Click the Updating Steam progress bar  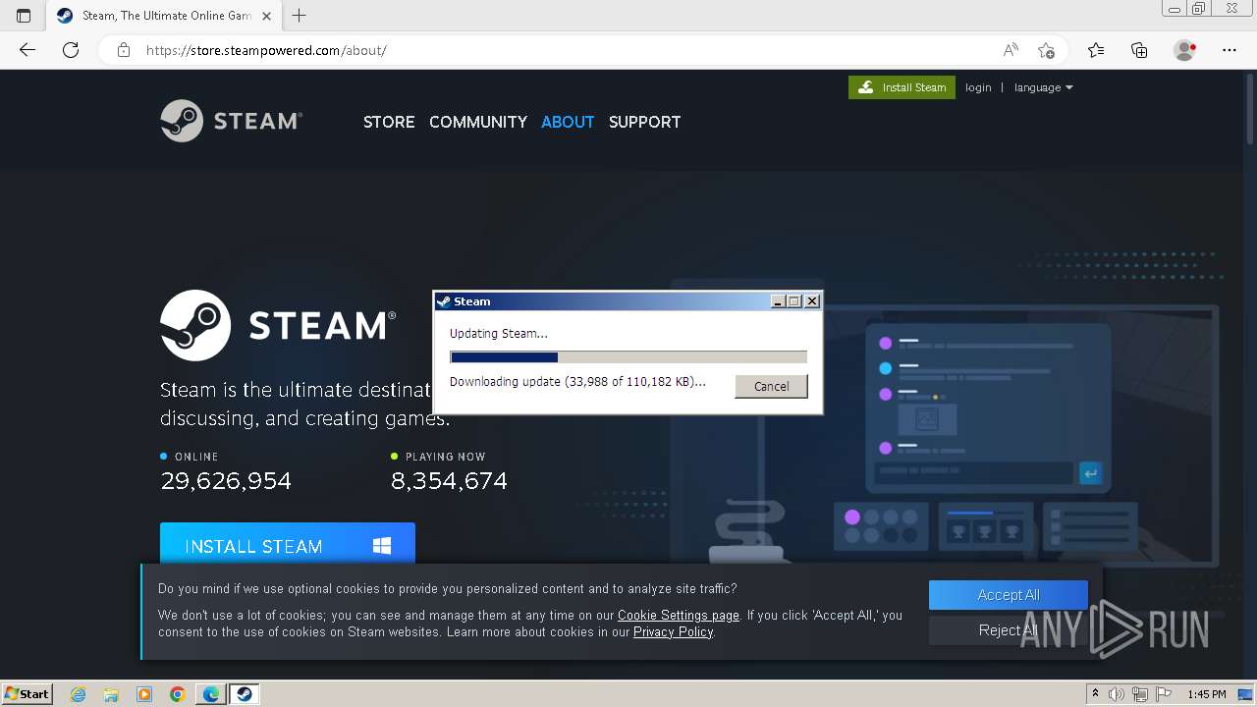click(628, 357)
